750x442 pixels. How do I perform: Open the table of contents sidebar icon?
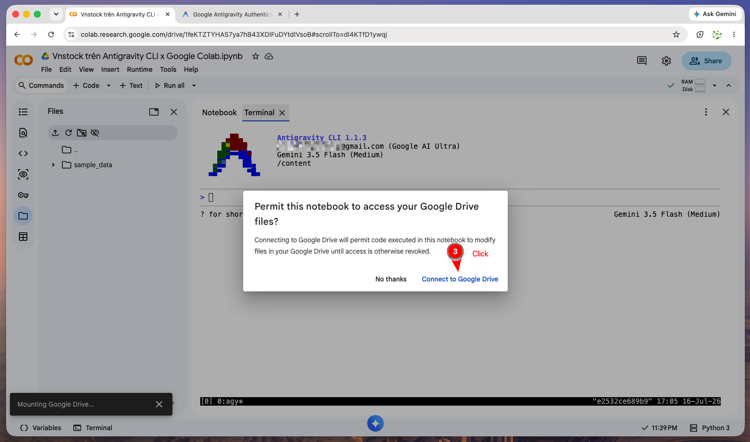(x=23, y=112)
